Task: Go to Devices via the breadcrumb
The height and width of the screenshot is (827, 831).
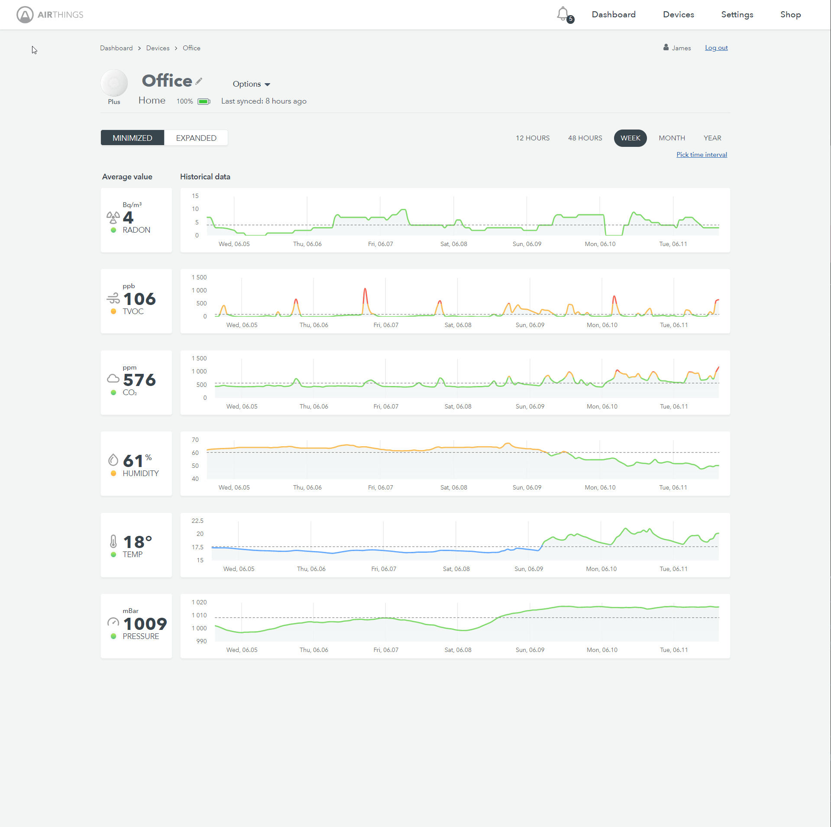Action: point(158,48)
